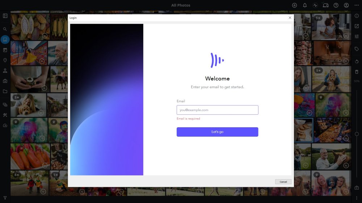Screen dimensions: 362x203
Task: Open the notifications bell
Action: click(x=305, y=5)
